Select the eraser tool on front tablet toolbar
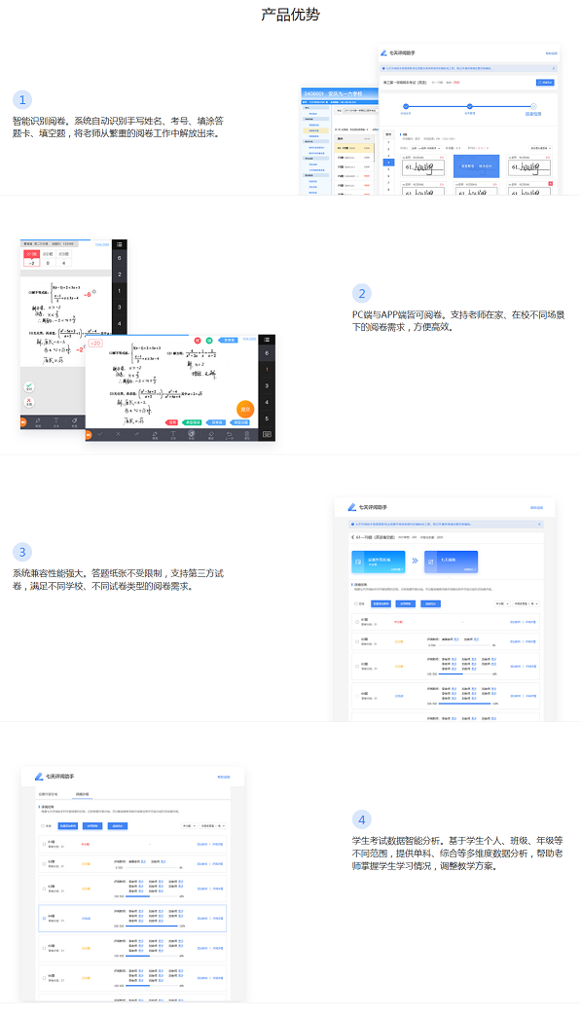 (211, 434)
